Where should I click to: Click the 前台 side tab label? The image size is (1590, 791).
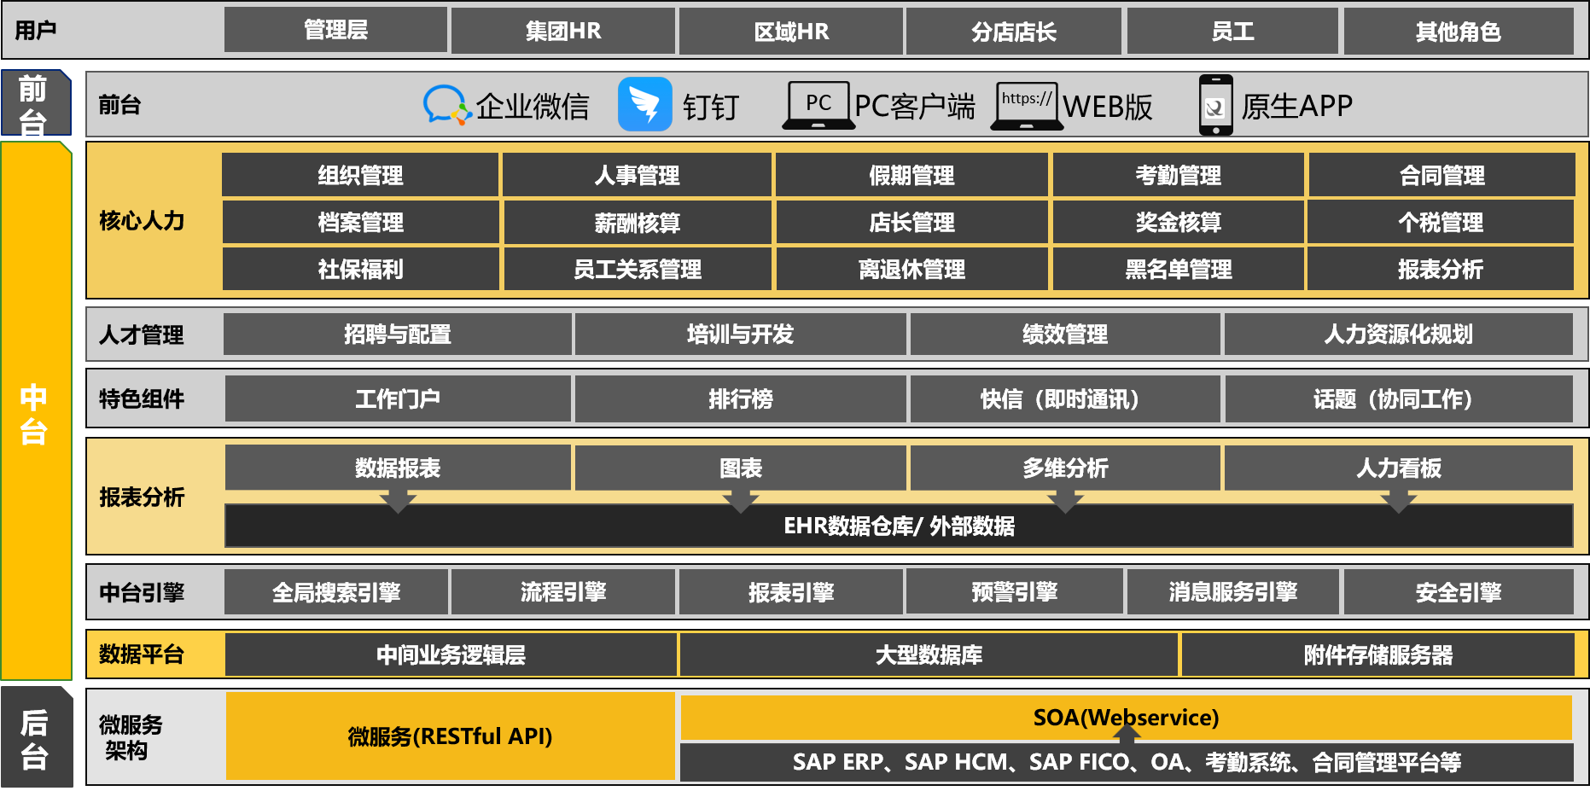[x=35, y=102]
